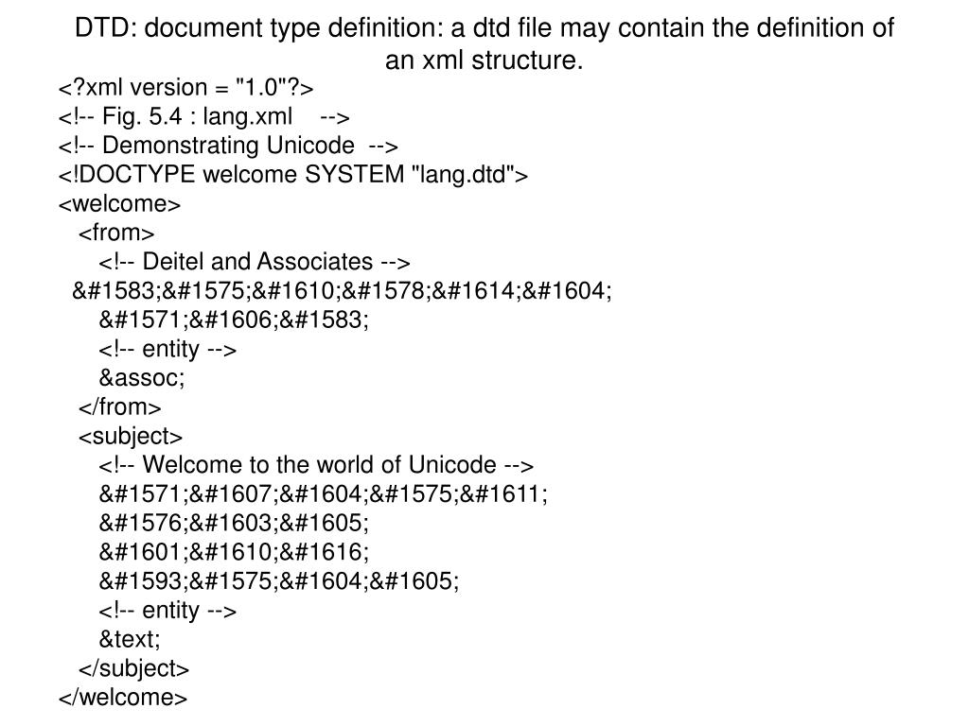The width and height of the screenshot is (969, 726).
Task: Click the opening subject tag
Action: (x=131, y=437)
